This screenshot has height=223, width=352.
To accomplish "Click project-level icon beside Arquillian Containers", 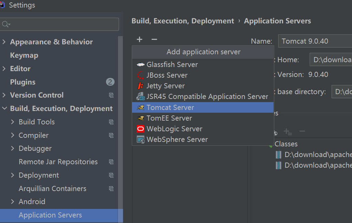I will 111,189.
